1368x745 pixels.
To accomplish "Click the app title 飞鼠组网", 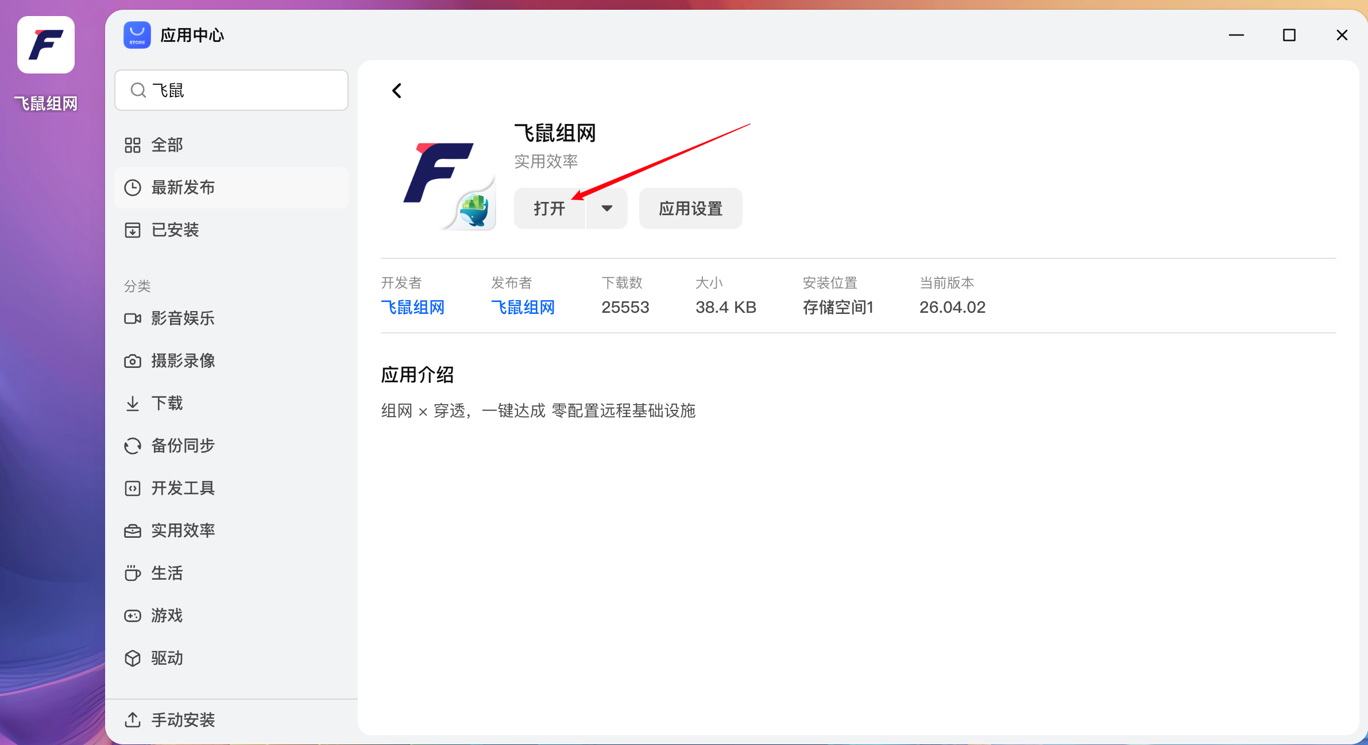I will pos(555,133).
